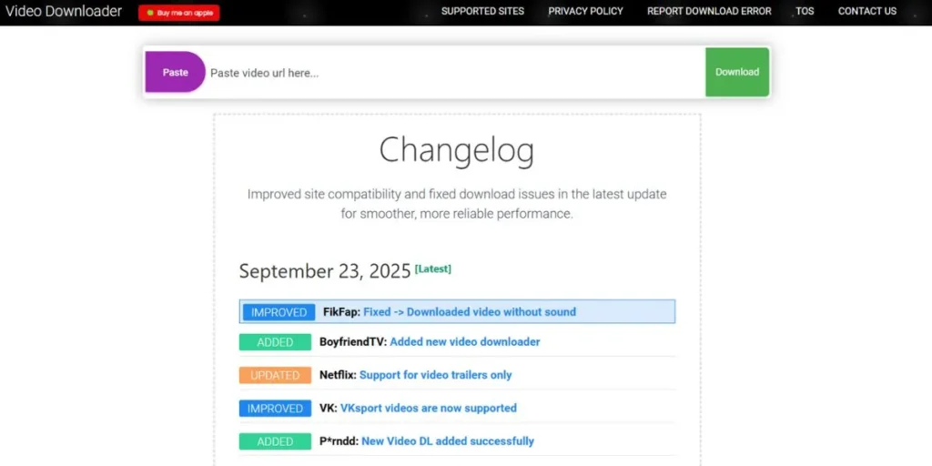
Task: Click the Video Downloader site logo
Action: pos(64,12)
